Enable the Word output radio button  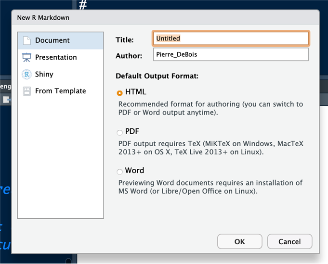(119, 172)
